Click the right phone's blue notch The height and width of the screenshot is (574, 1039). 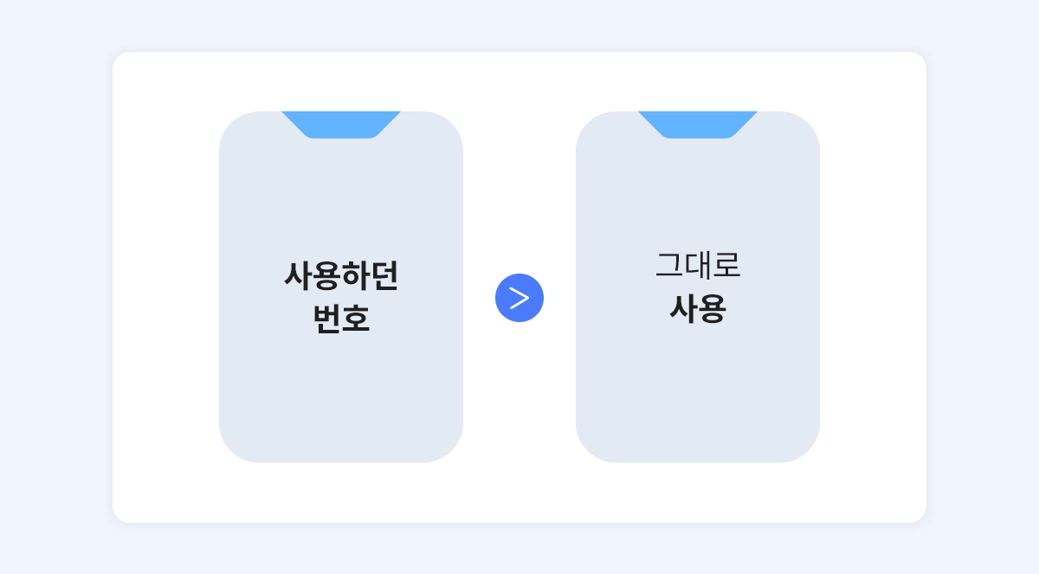click(698, 124)
